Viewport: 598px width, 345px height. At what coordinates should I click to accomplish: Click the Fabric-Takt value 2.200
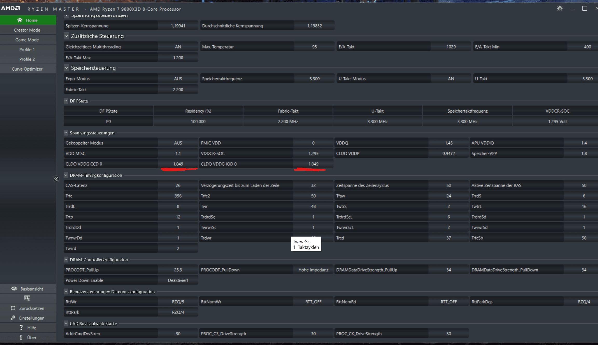tap(178, 89)
